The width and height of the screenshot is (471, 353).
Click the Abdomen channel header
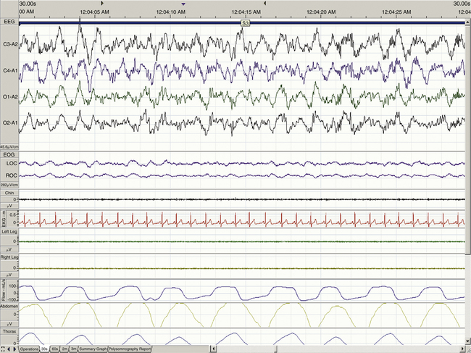click(x=12, y=306)
